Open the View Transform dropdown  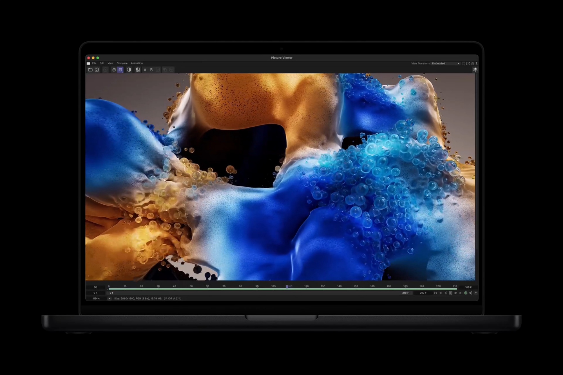pyautogui.click(x=445, y=63)
